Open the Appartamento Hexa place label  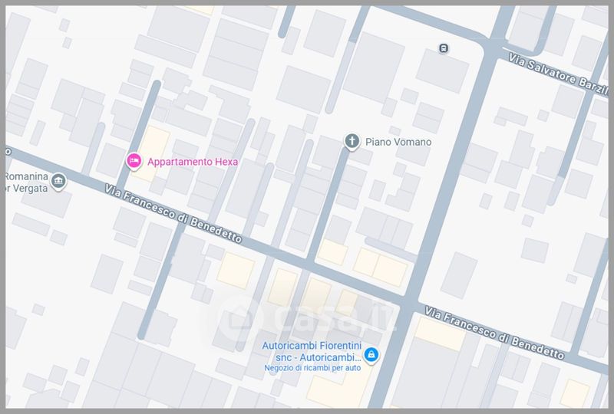pyautogui.click(x=193, y=162)
